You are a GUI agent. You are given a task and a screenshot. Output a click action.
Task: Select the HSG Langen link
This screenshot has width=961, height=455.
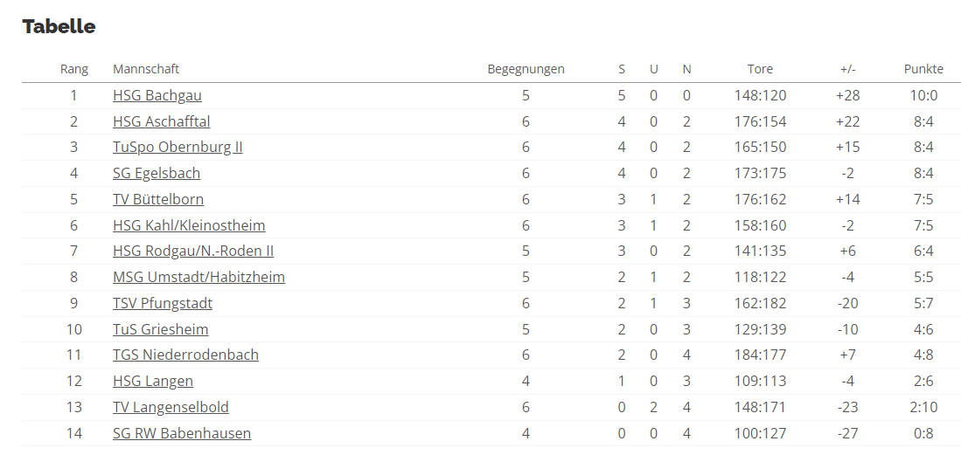coord(153,381)
